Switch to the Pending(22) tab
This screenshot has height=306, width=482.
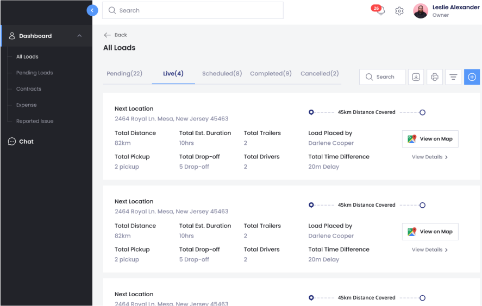[x=124, y=74]
